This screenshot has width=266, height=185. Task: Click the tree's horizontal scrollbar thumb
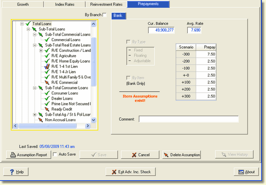47,126
